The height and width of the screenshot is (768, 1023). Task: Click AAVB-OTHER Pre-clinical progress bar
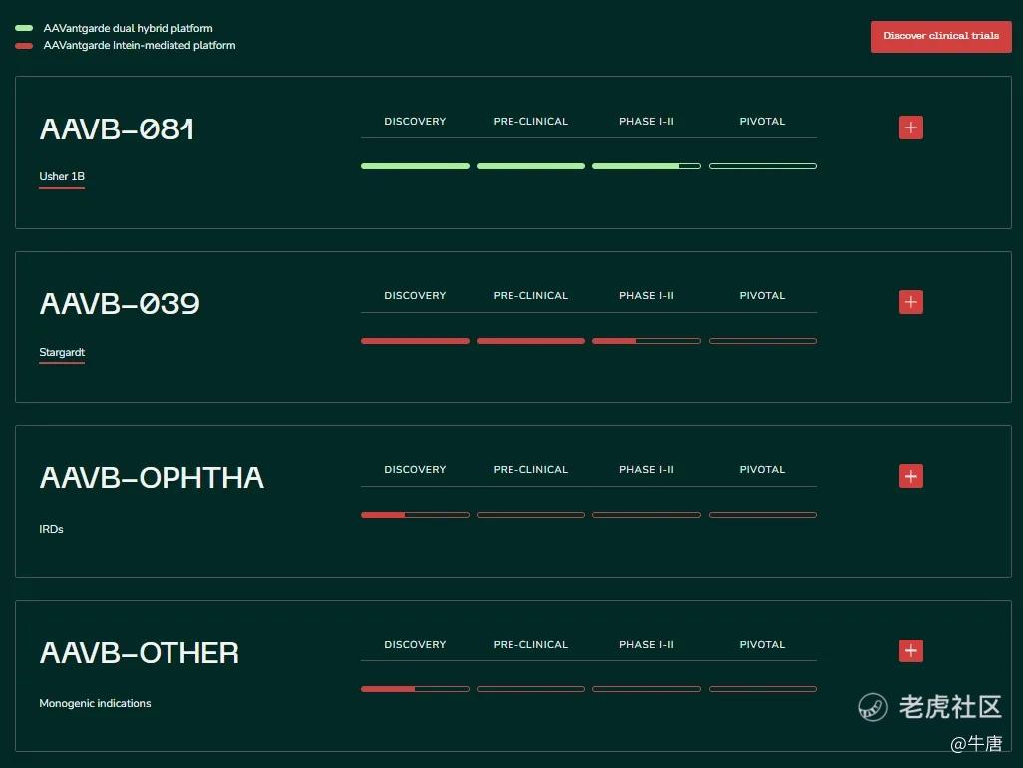[x=530, y=689]
